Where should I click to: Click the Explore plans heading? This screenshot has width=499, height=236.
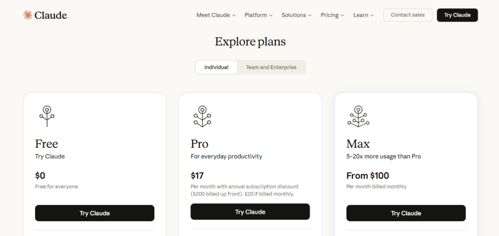click(x=250, y=42)
